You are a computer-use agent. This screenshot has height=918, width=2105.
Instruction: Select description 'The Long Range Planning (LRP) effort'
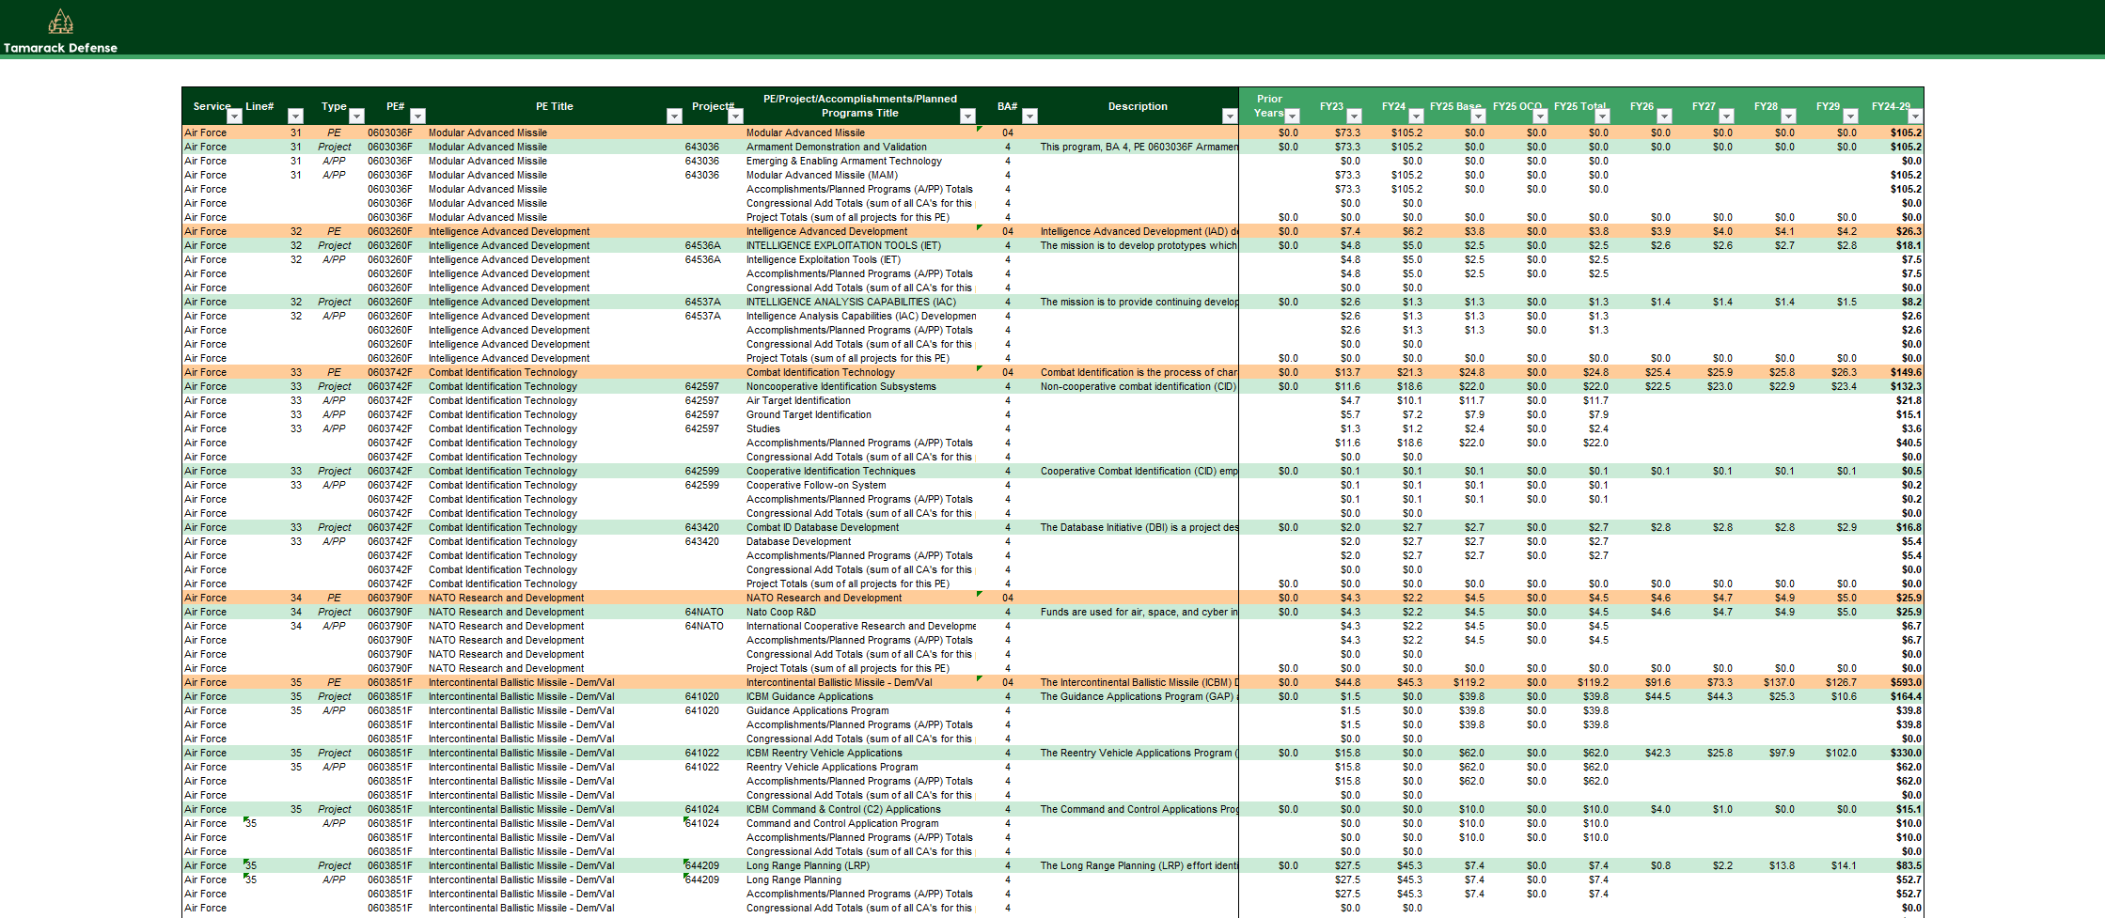click(x=1139, y=865)
